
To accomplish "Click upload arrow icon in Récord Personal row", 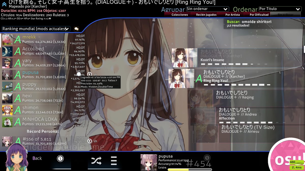I will pyautogui.click(x=89, y=141).
